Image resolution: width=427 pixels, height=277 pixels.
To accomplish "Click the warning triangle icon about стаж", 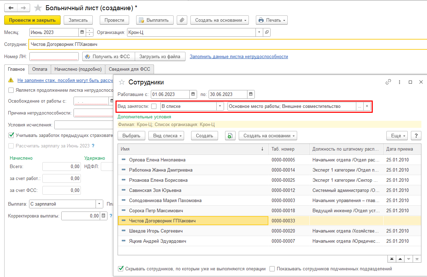I will (x=11, y=80).
